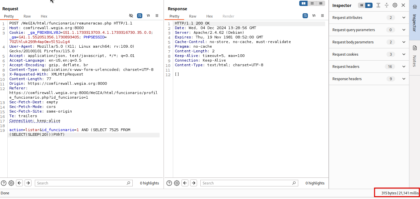Switch to combined tabbed layout view
The width and height of the screenshot is (420, 199).
321,3
